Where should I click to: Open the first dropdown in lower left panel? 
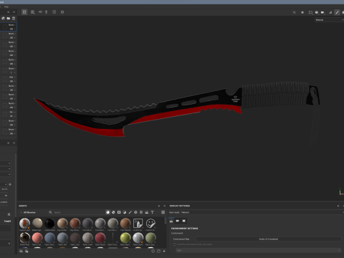point(6,163)
